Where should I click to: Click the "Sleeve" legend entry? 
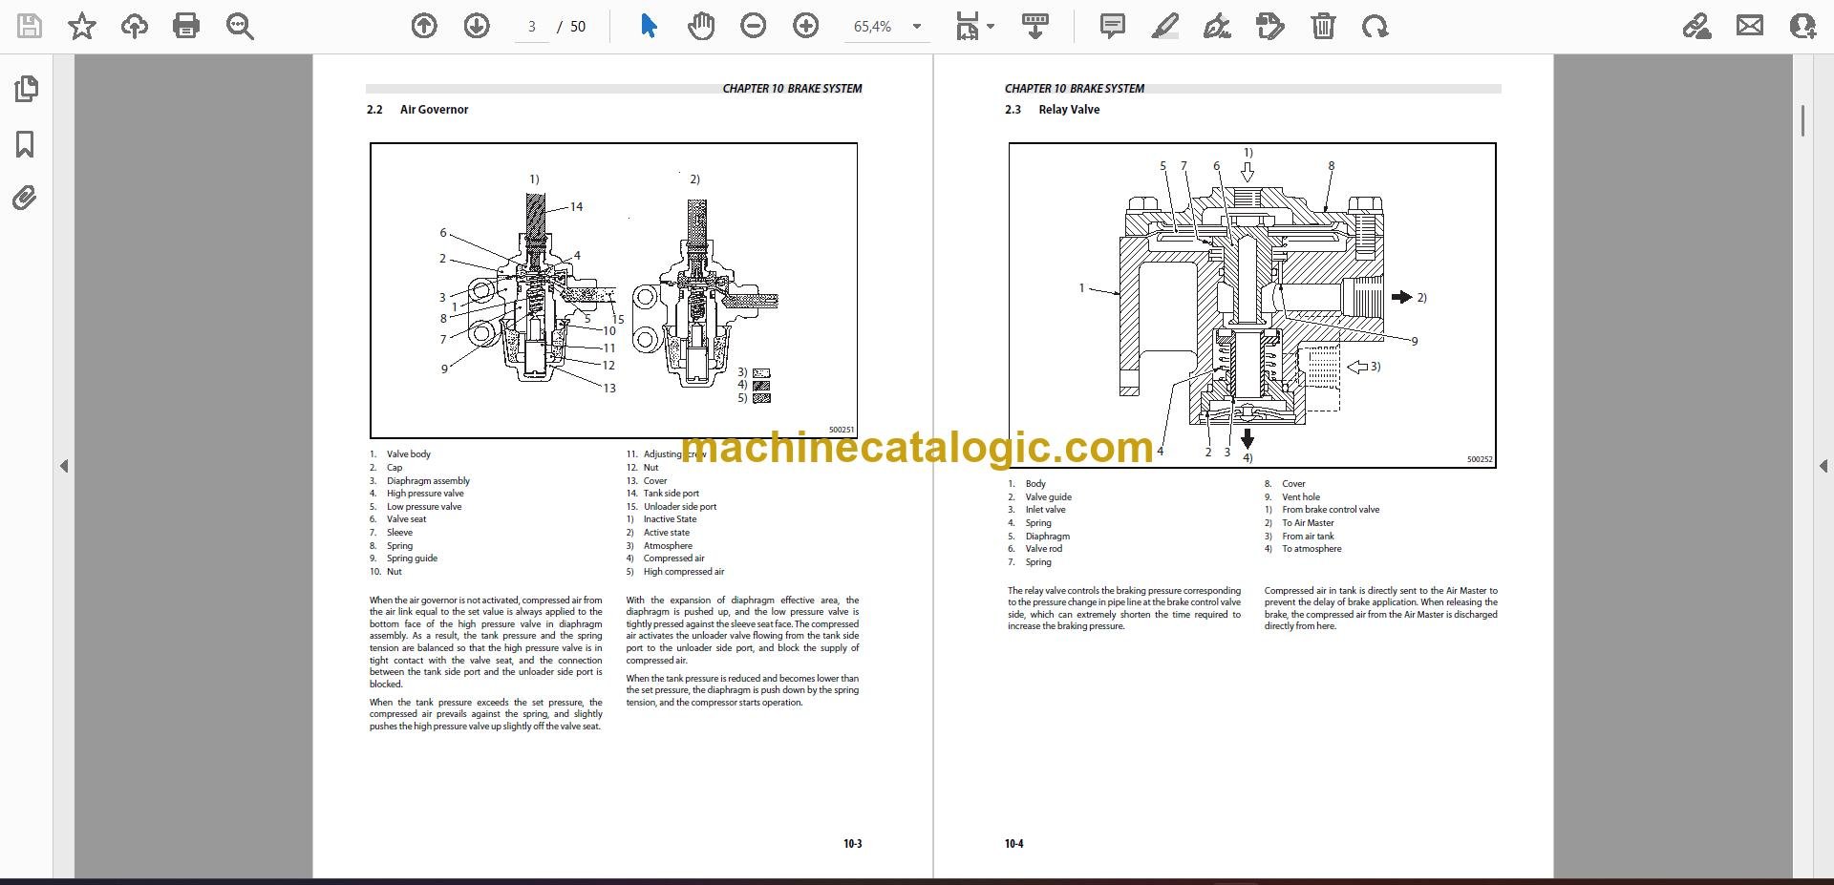pos(399,533)
